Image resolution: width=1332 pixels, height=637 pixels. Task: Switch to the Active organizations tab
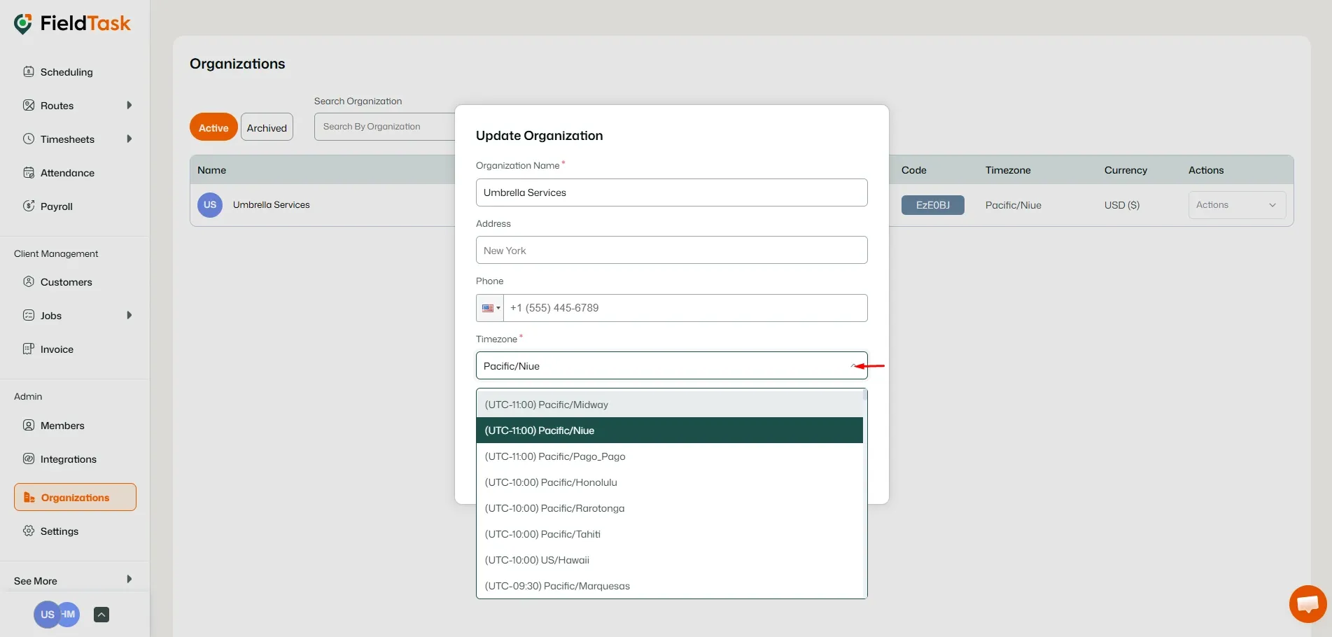pos(213,127)
